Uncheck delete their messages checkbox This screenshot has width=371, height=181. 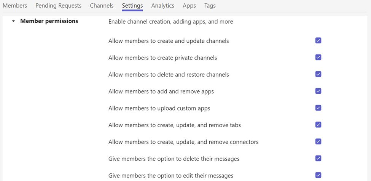(x=318, y=158)
